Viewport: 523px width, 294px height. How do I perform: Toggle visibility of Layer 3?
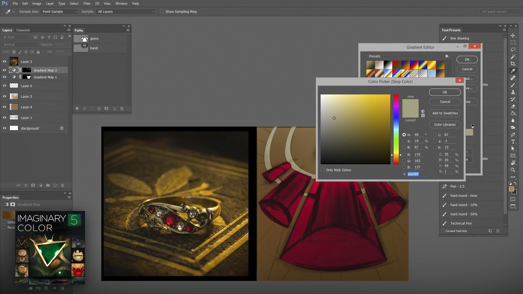point(4,61)
